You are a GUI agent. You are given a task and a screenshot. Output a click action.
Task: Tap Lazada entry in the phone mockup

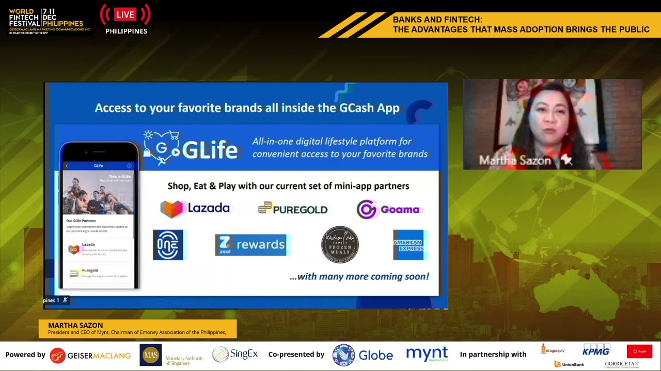[x=98, y=249]
